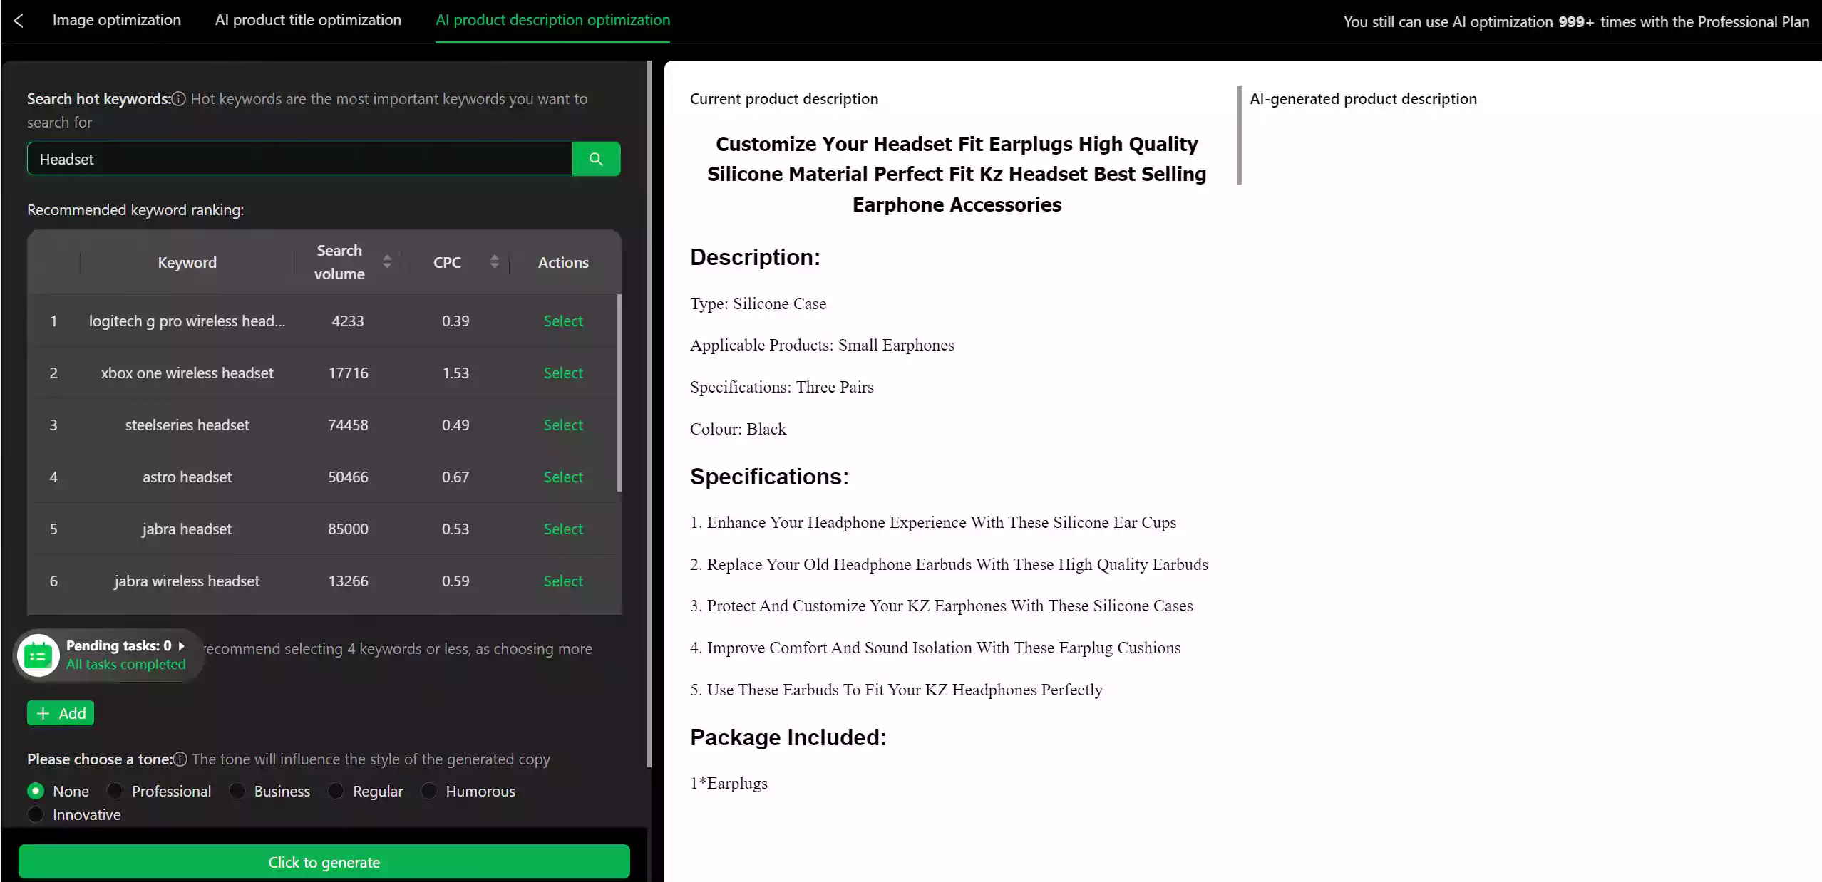Click the Click to generate button
This screenshot has height=882, width=1822.
[x=324, y=862]
